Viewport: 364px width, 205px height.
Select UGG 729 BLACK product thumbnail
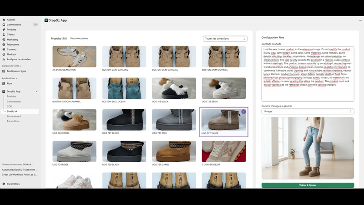pos(124,151)
